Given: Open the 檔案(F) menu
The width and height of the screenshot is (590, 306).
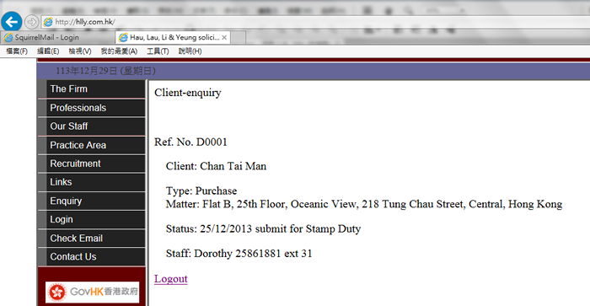Looking at the screenshot, I should [17, 51].
